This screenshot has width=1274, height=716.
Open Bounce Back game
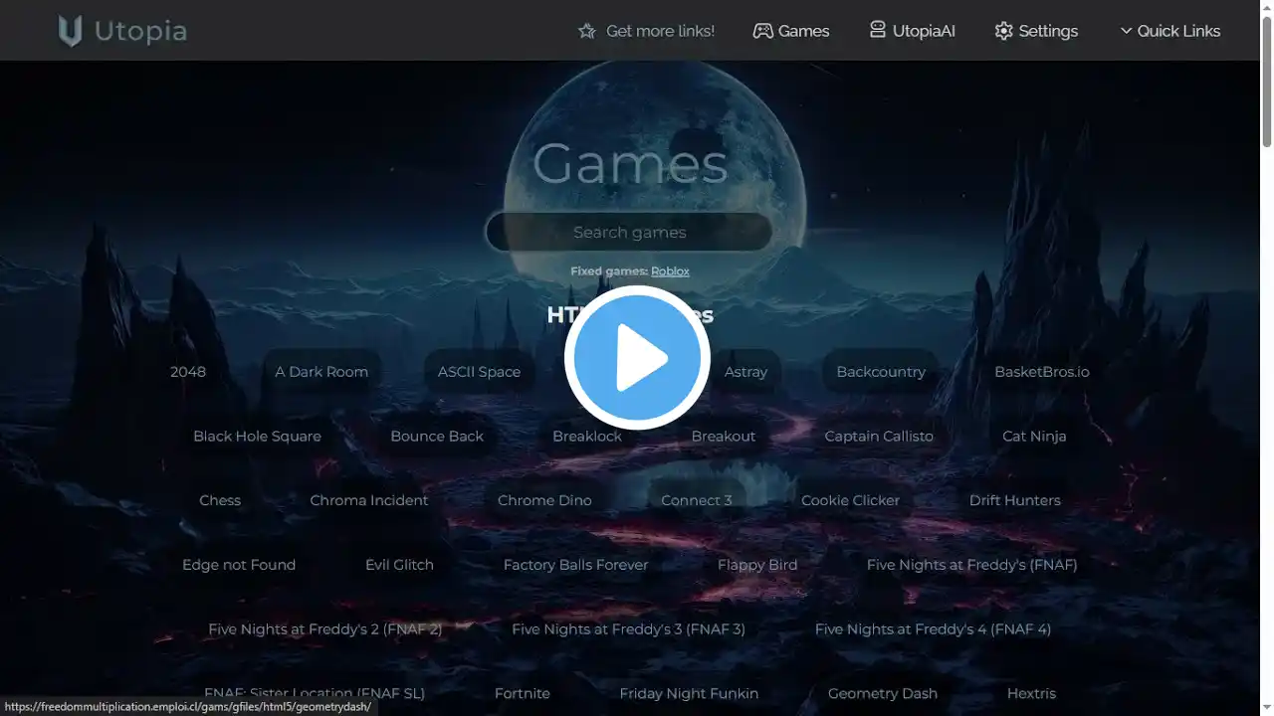tap(437, 437)
